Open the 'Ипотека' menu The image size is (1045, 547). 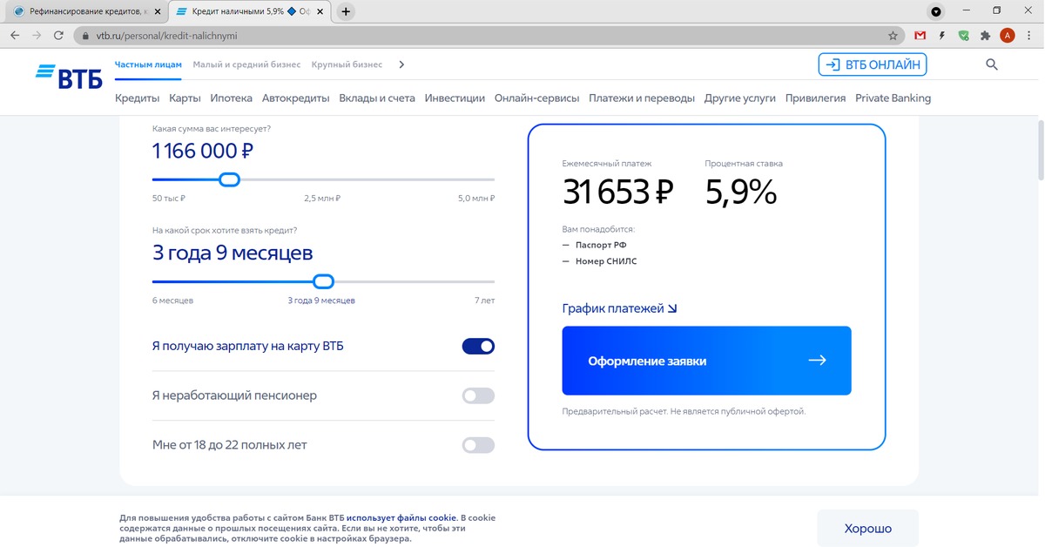point(231,98)
